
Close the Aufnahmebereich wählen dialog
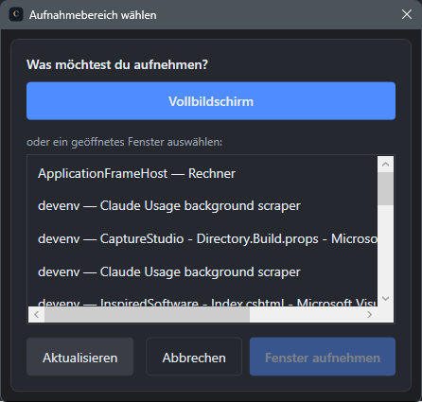407,14
